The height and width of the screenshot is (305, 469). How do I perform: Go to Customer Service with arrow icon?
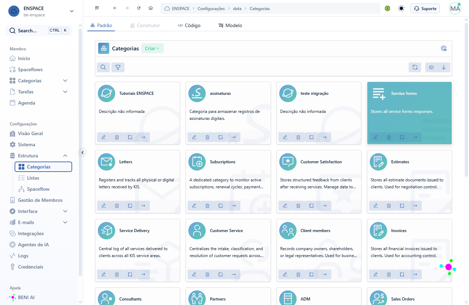pos(234,274)
